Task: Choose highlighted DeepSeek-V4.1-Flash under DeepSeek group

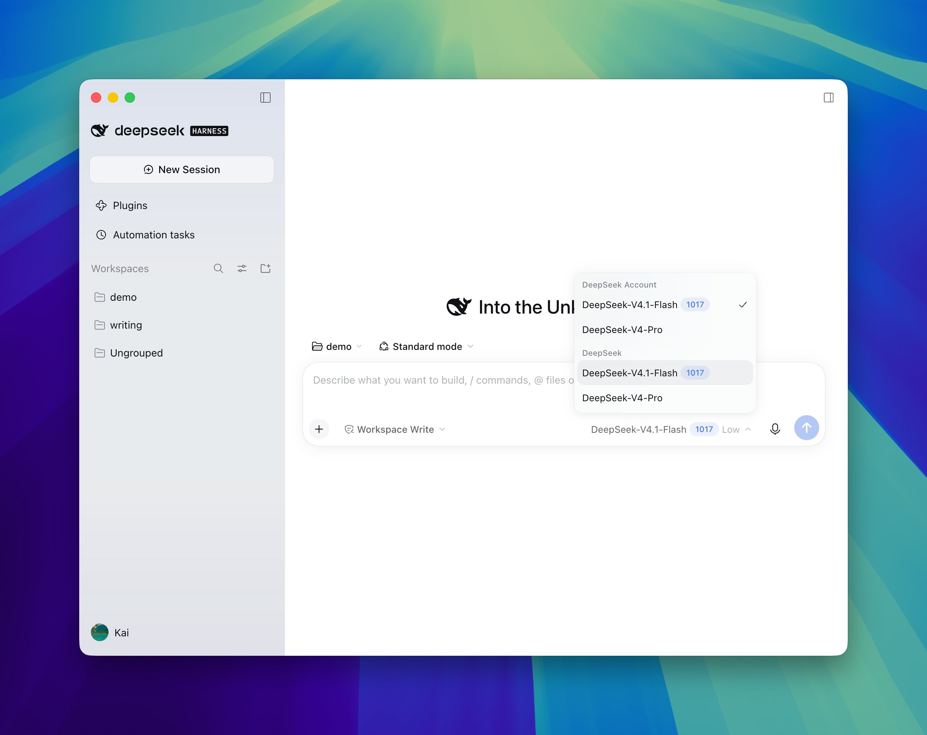Action: (x=665, y=372)
